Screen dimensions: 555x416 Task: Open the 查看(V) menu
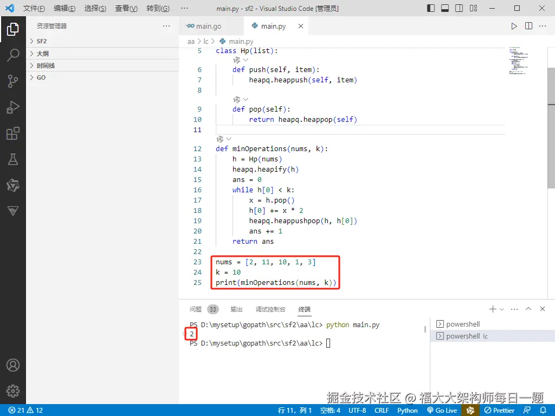126,8
